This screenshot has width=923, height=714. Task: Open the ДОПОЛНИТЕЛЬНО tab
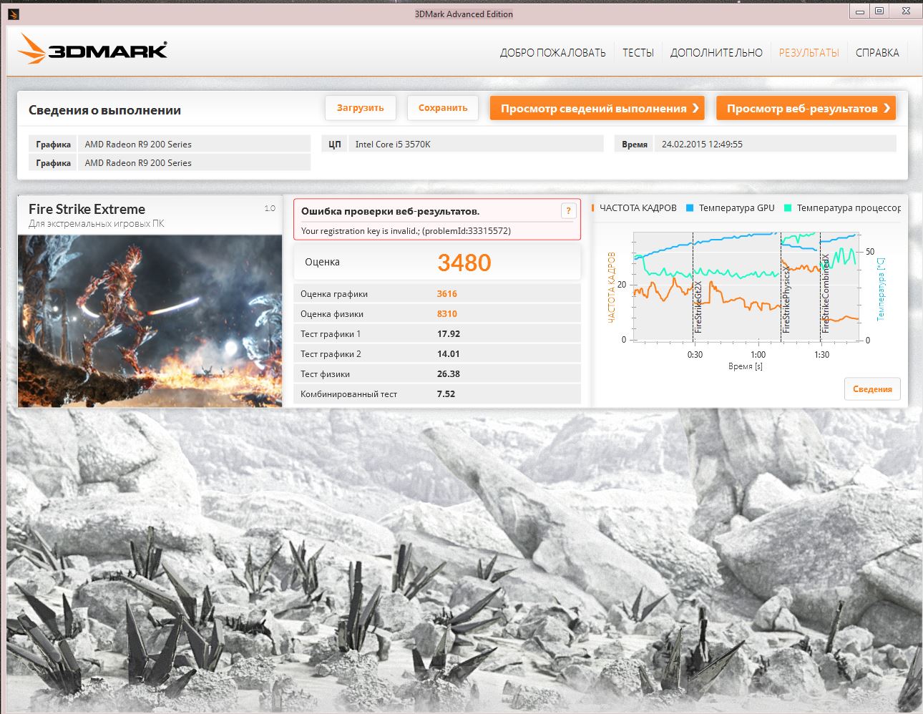716,52
